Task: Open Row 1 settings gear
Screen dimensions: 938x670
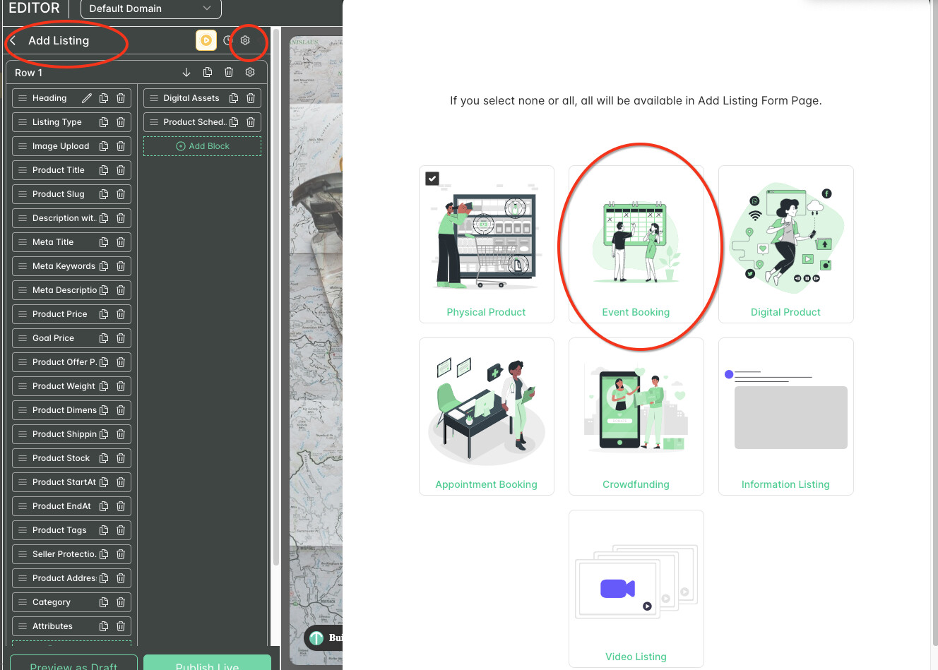Action: (250, 73)
